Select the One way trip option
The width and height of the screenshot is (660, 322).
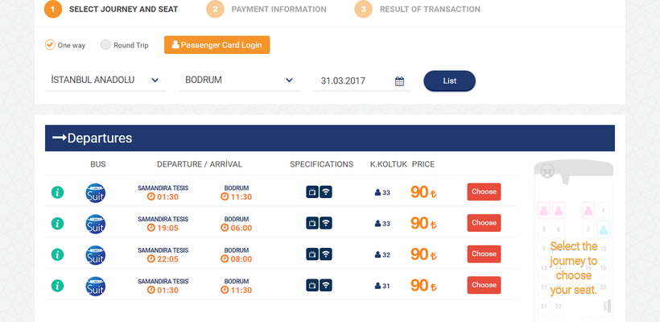click(x=50, y=45)
